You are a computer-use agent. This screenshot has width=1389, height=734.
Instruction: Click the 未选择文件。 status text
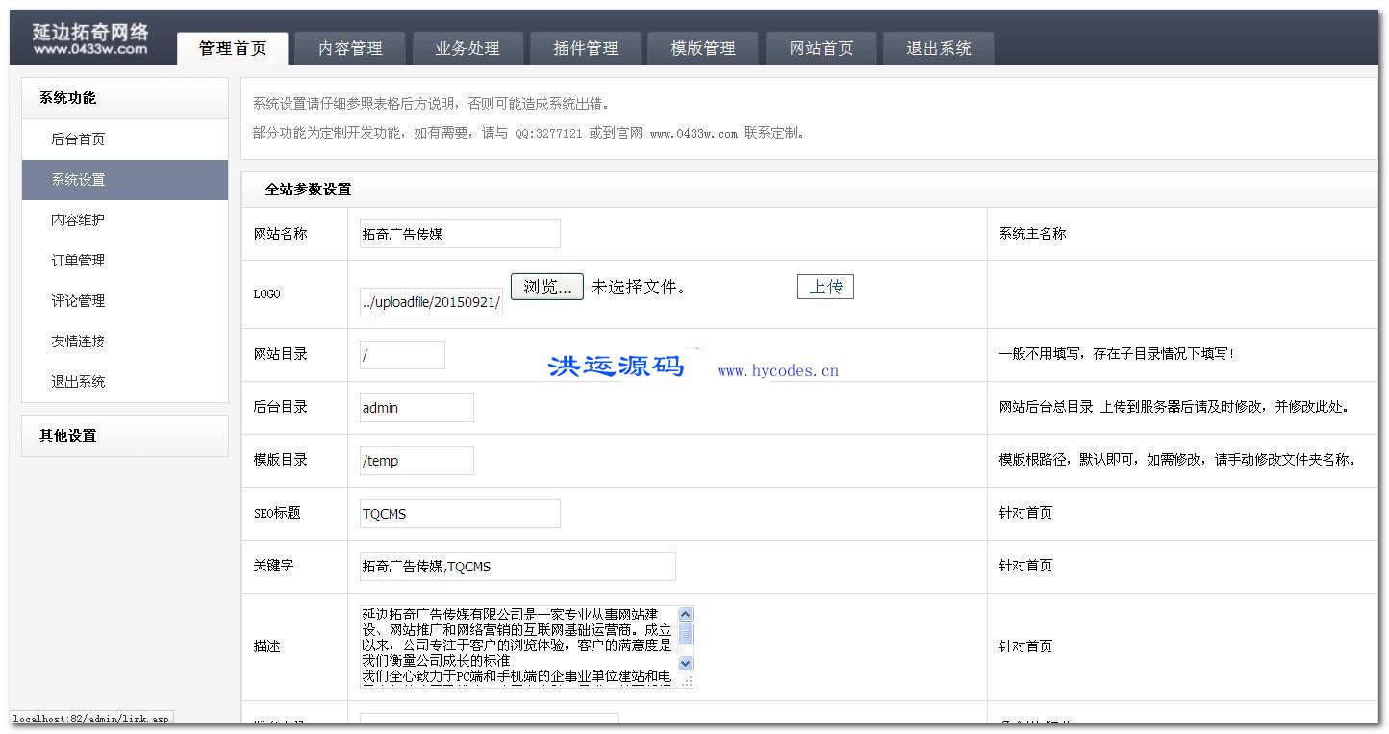(639, 287)
